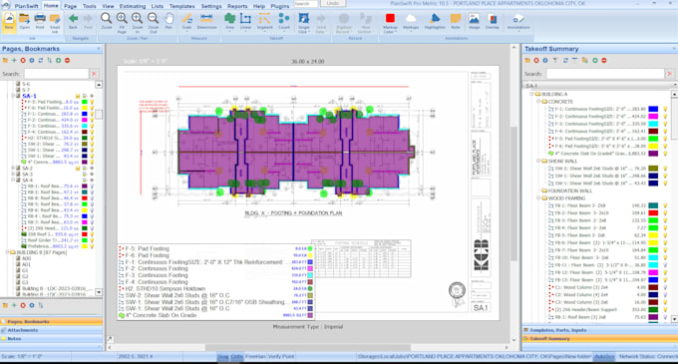
Task: Select the Segment takeoff tool
Action: click(x=264, y=21)
